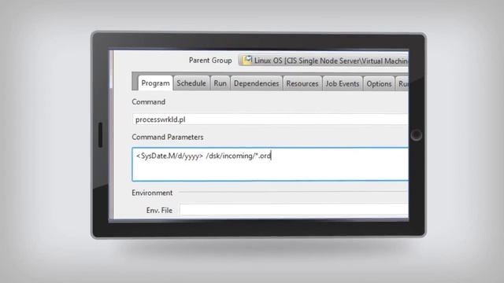The height and width of the screenshot is (283, 504).
Task: Click the Parent Group label
Action: (210, 61)
